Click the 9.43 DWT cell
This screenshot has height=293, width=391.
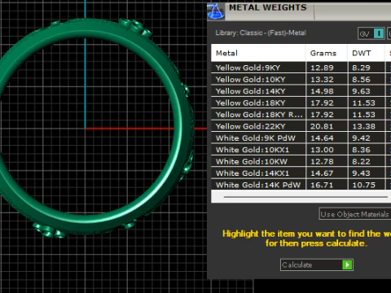[x=366, y=173]
